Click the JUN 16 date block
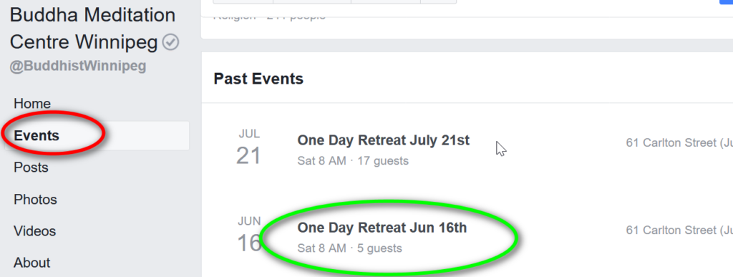This screenshot has width=733, height=277. (248, 235)
